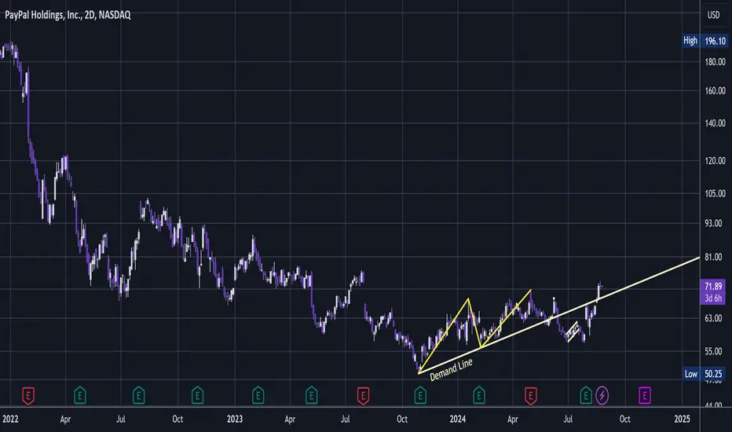Click the 120.00 price axis label
The image size is (732, 432).
coord(715,161)
